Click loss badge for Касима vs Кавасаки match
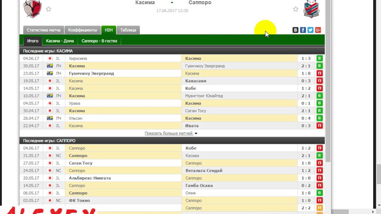 (x=320, y=81)
